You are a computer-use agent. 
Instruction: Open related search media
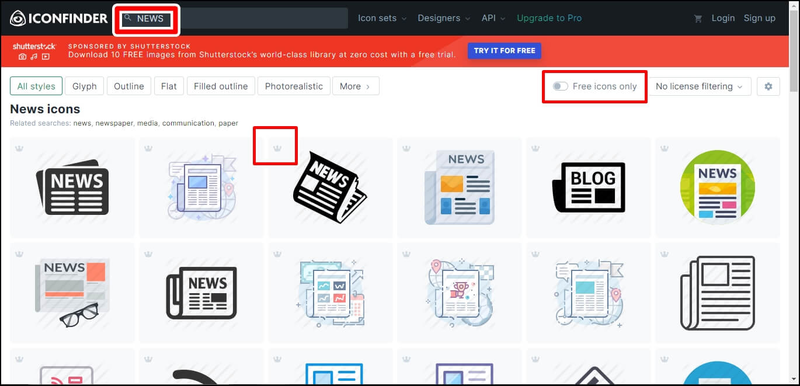point(148,123)
